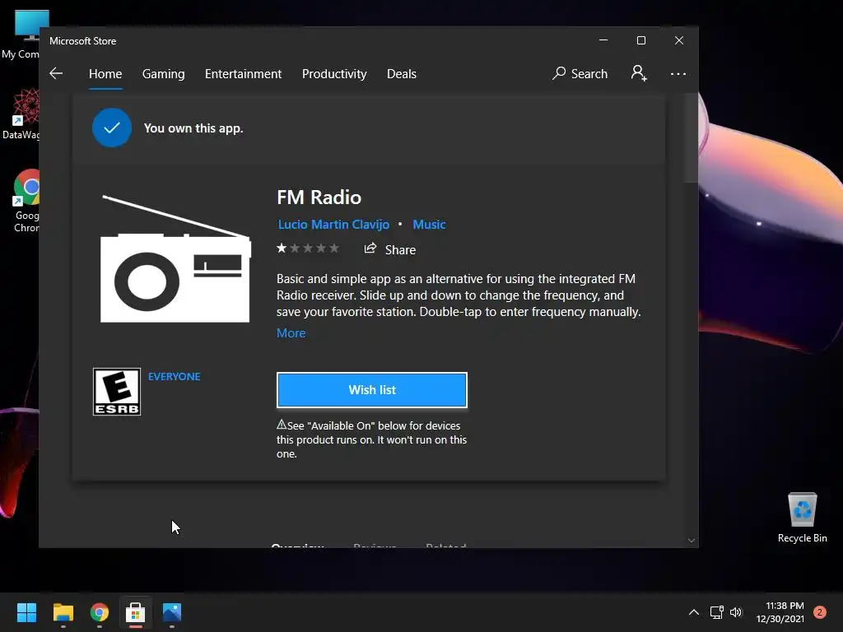Click the ESRB rating badge
Viewport: 843px width, 632px height.
click(117, 392)
